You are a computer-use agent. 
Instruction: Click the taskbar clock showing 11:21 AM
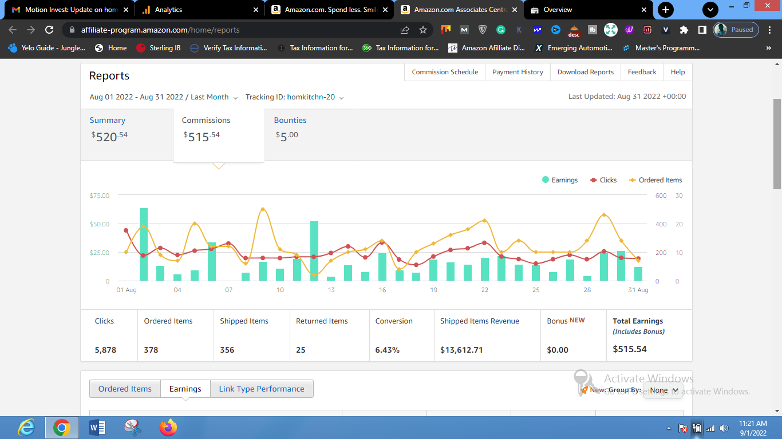[x=753, y=428]
